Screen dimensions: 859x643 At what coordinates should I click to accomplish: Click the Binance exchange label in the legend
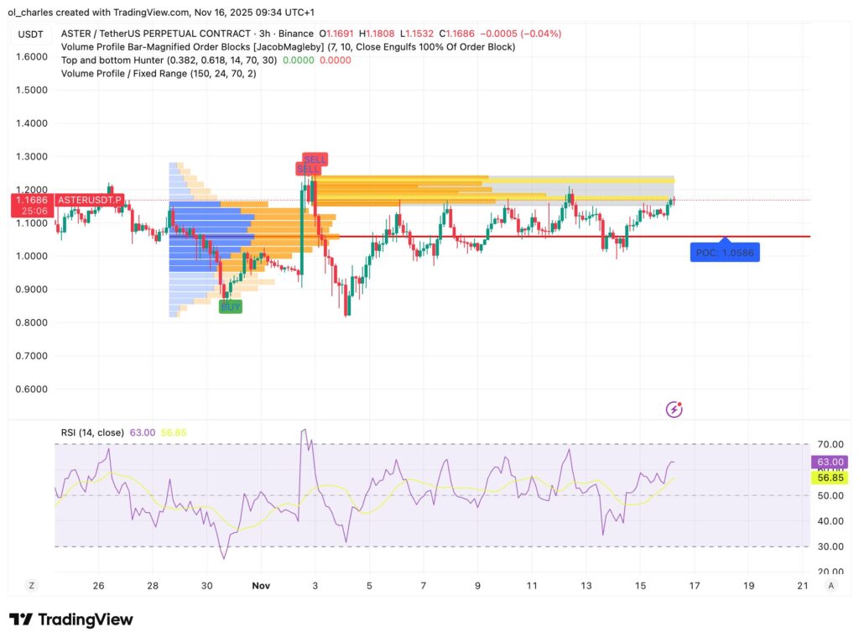[297, 34]
